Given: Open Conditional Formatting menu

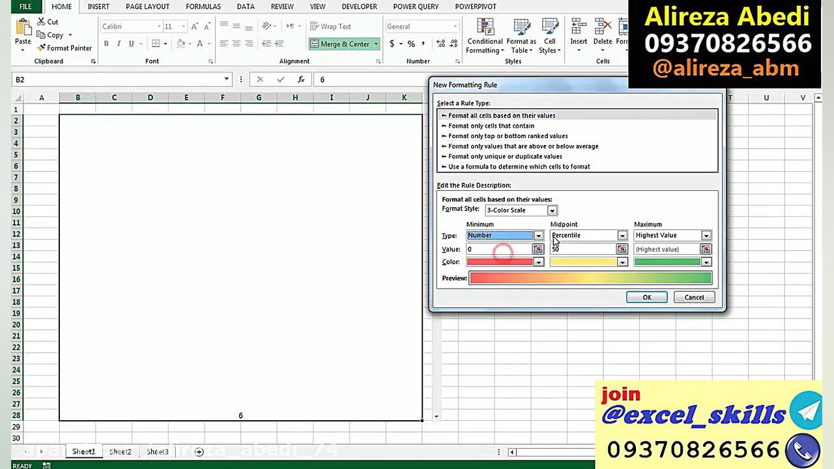Looking at the screenshot, I should (x=485, y=36).
